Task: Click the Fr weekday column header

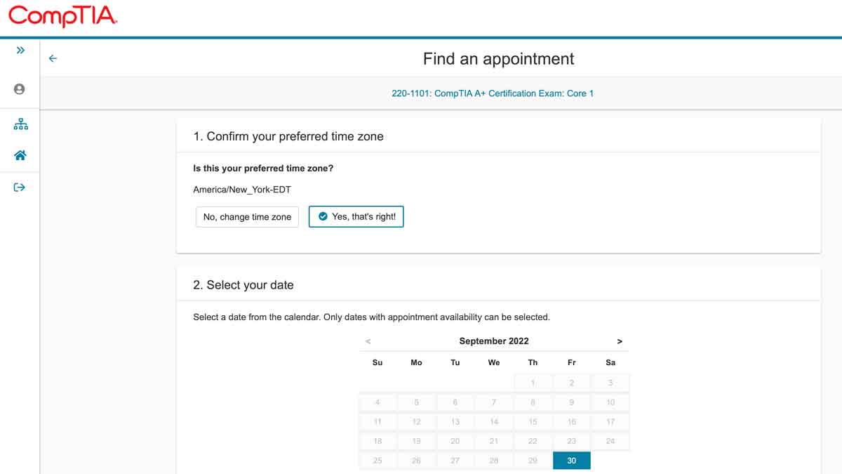Action: 572,363
